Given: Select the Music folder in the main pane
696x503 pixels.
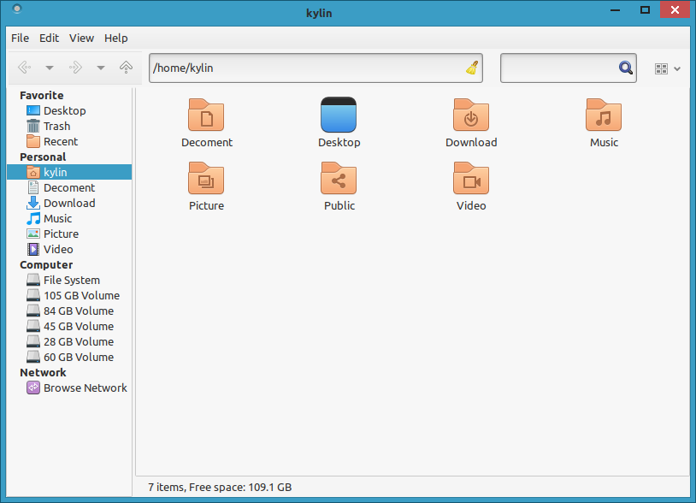Looking at the screenshot, I should pyautogui.click(x=604, y=123).
